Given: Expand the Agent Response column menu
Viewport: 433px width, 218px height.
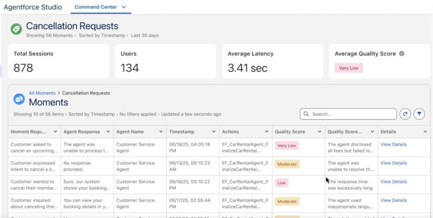Looking at the screenshot, I should pyautogui.click(x=108, y=132).
